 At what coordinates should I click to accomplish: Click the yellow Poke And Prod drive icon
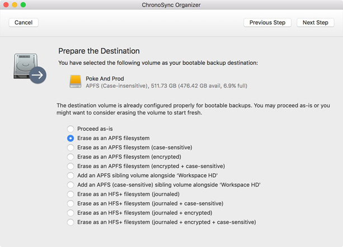pyautogui.click(x=76, y=82)
